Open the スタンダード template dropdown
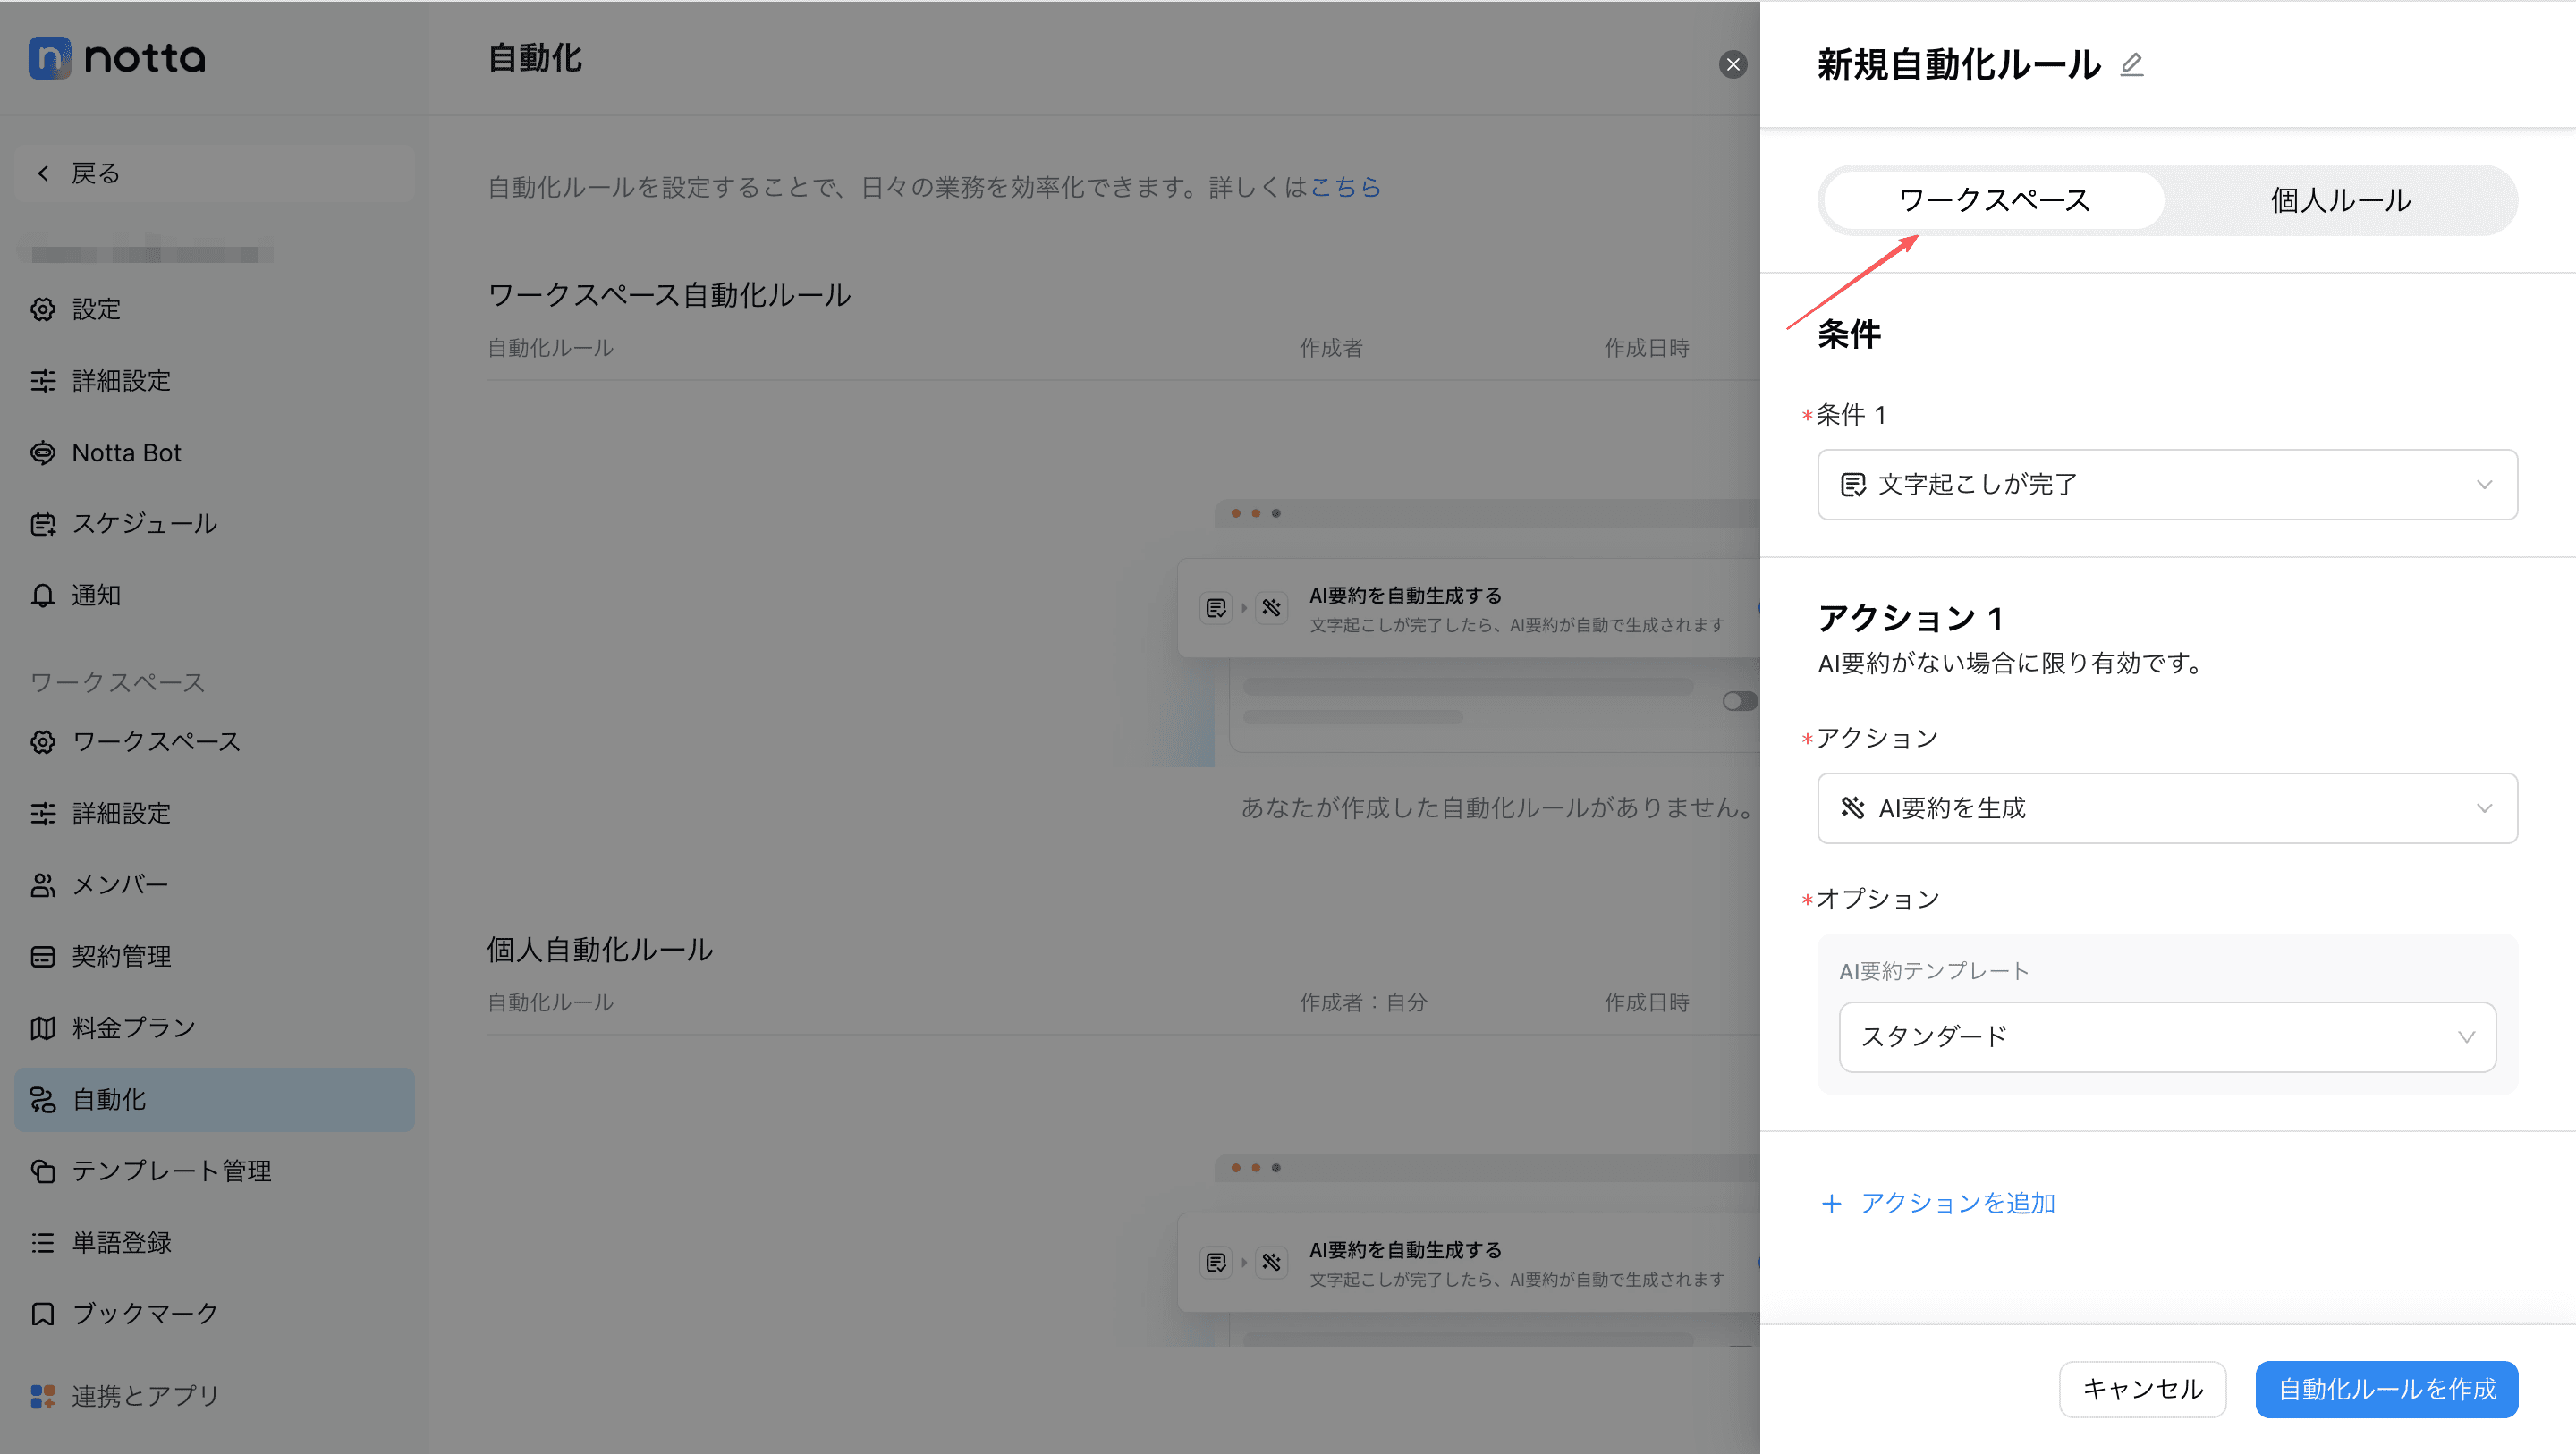This screenshot has height=1454, width=2576. tap(2166, 1037)
